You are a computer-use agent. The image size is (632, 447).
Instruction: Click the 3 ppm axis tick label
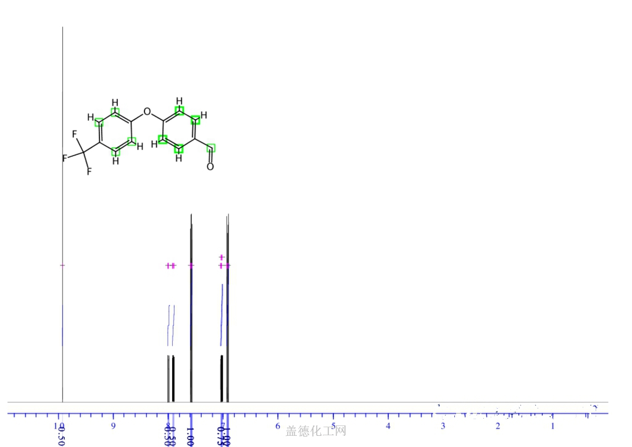pos(443,426)
